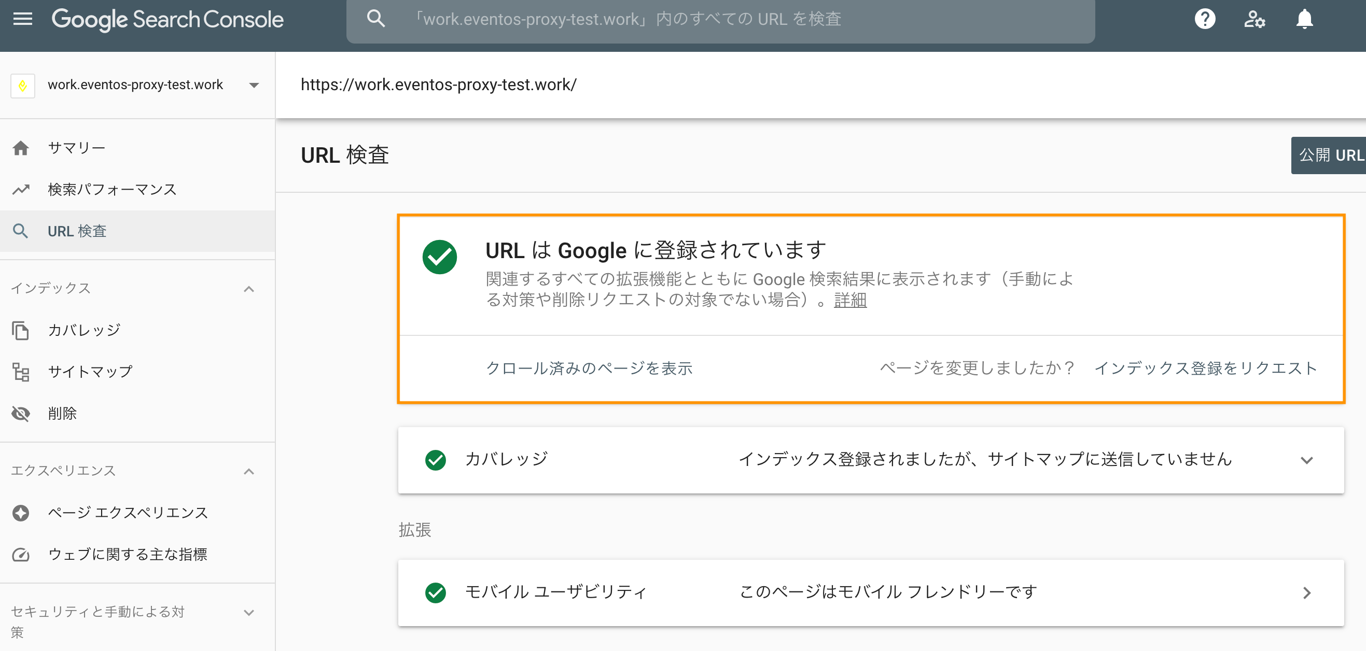Click the magnifier icon beside URL 検査

coord(21,231)
